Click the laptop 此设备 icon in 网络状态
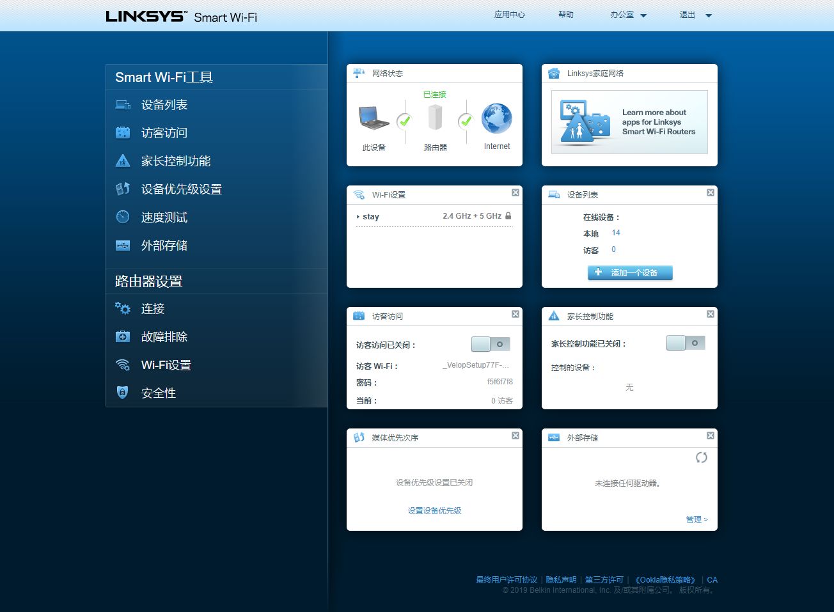The height and width of the screenshot is (612, 834). (374, 118)
